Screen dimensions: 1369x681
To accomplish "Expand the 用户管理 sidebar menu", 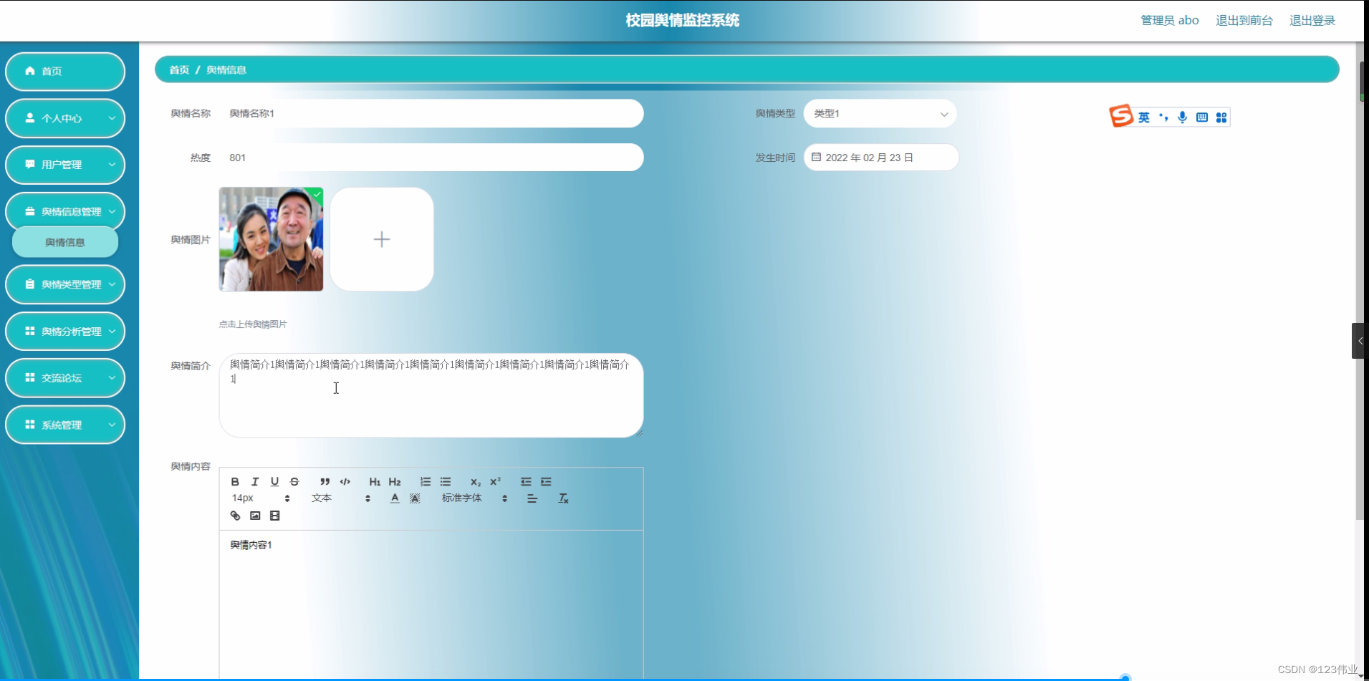I will pyautogui.click(x=65, y=165).
